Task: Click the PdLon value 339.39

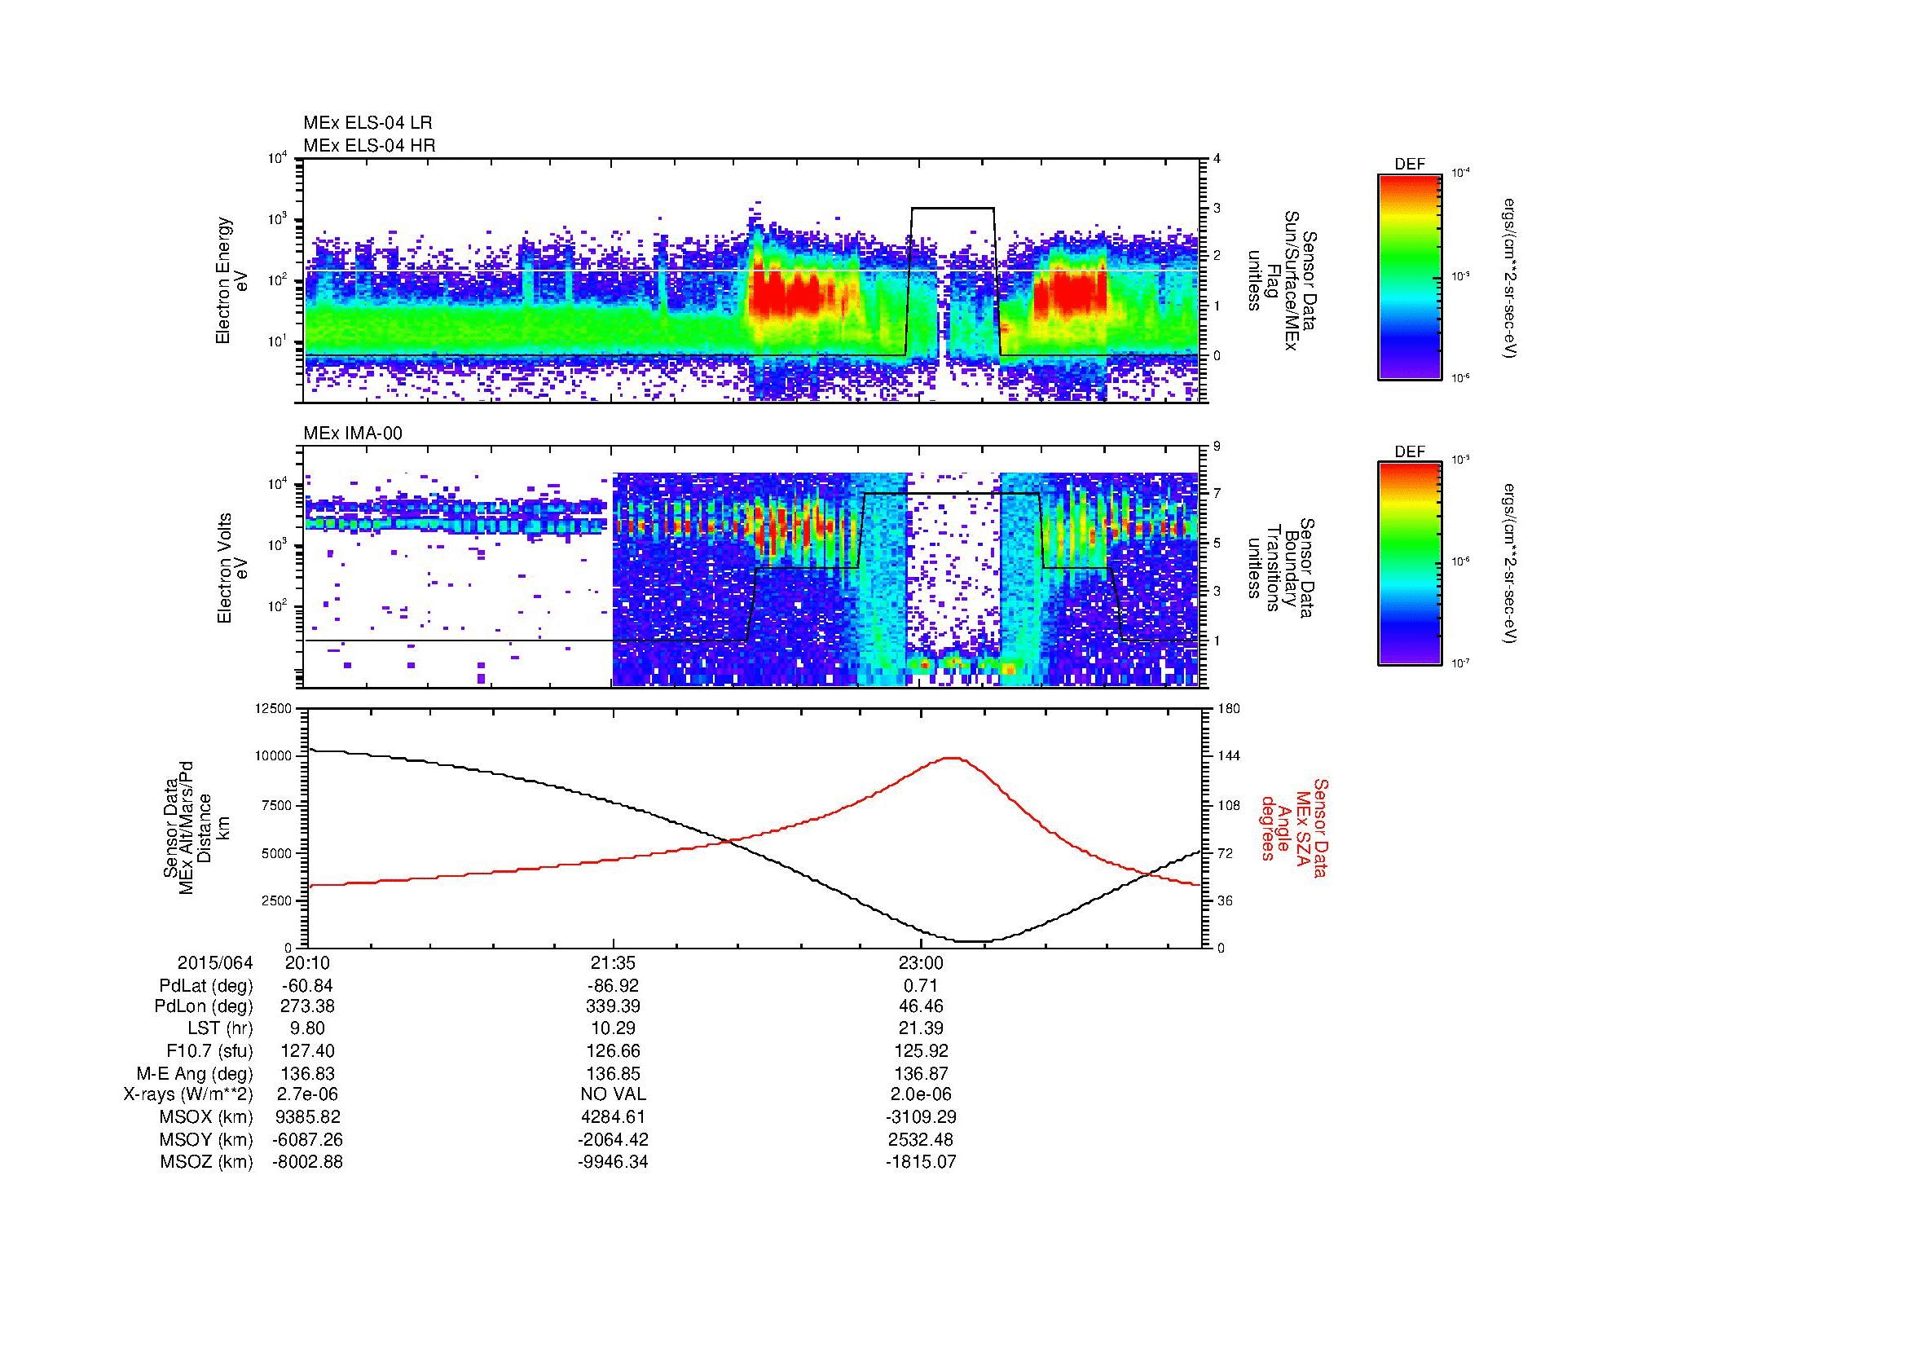Action: click(x=613, y=1007)
